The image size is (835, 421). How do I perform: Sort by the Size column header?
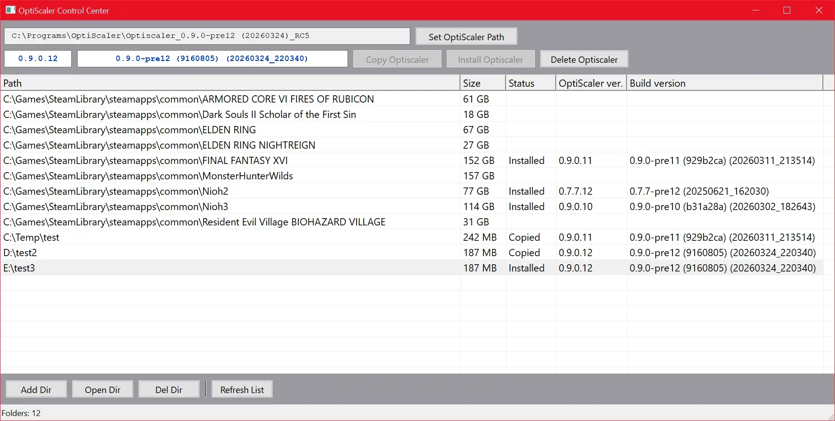(483, 83)
